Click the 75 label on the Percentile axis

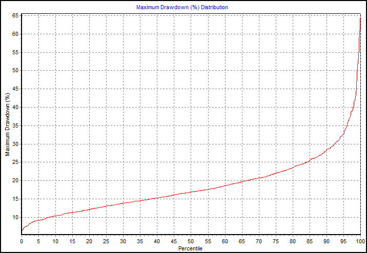pyautogui.click(x=276, y=241)
